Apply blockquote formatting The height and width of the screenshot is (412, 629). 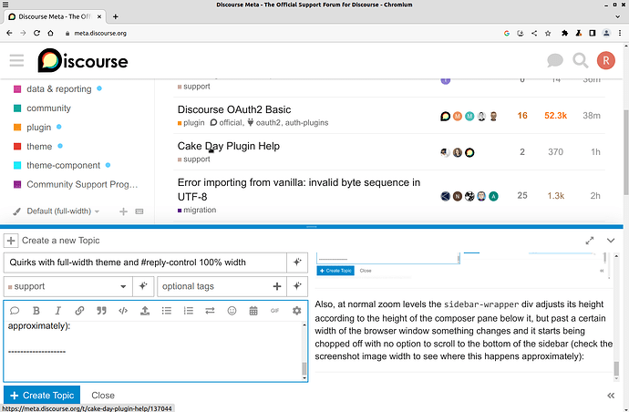101,311
